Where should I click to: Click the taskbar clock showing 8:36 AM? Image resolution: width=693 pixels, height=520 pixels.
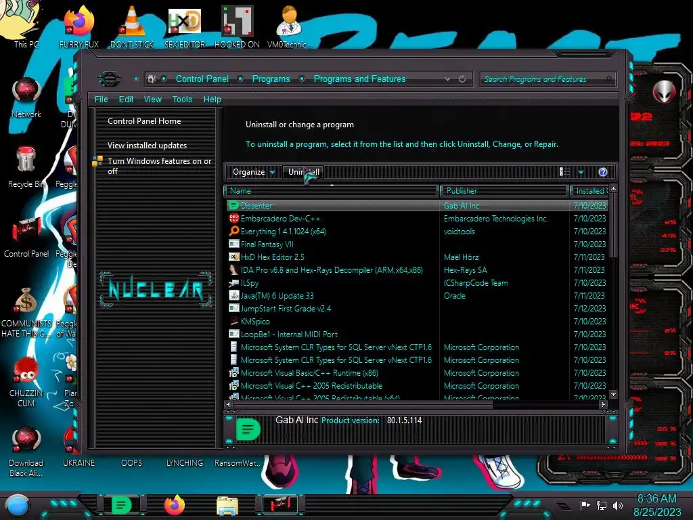pos(657,505)
